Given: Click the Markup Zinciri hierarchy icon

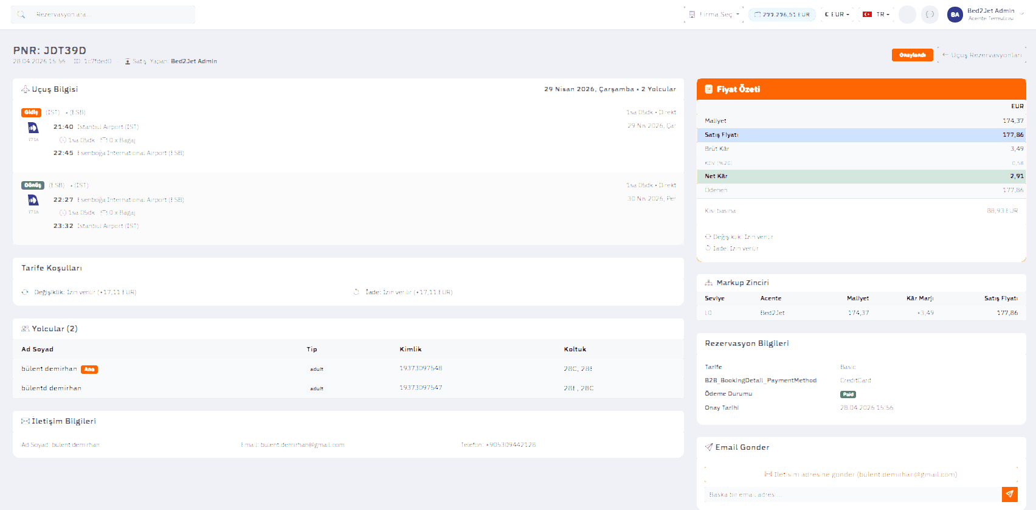Looking at the screenshot, I should [x=708, y=283].
